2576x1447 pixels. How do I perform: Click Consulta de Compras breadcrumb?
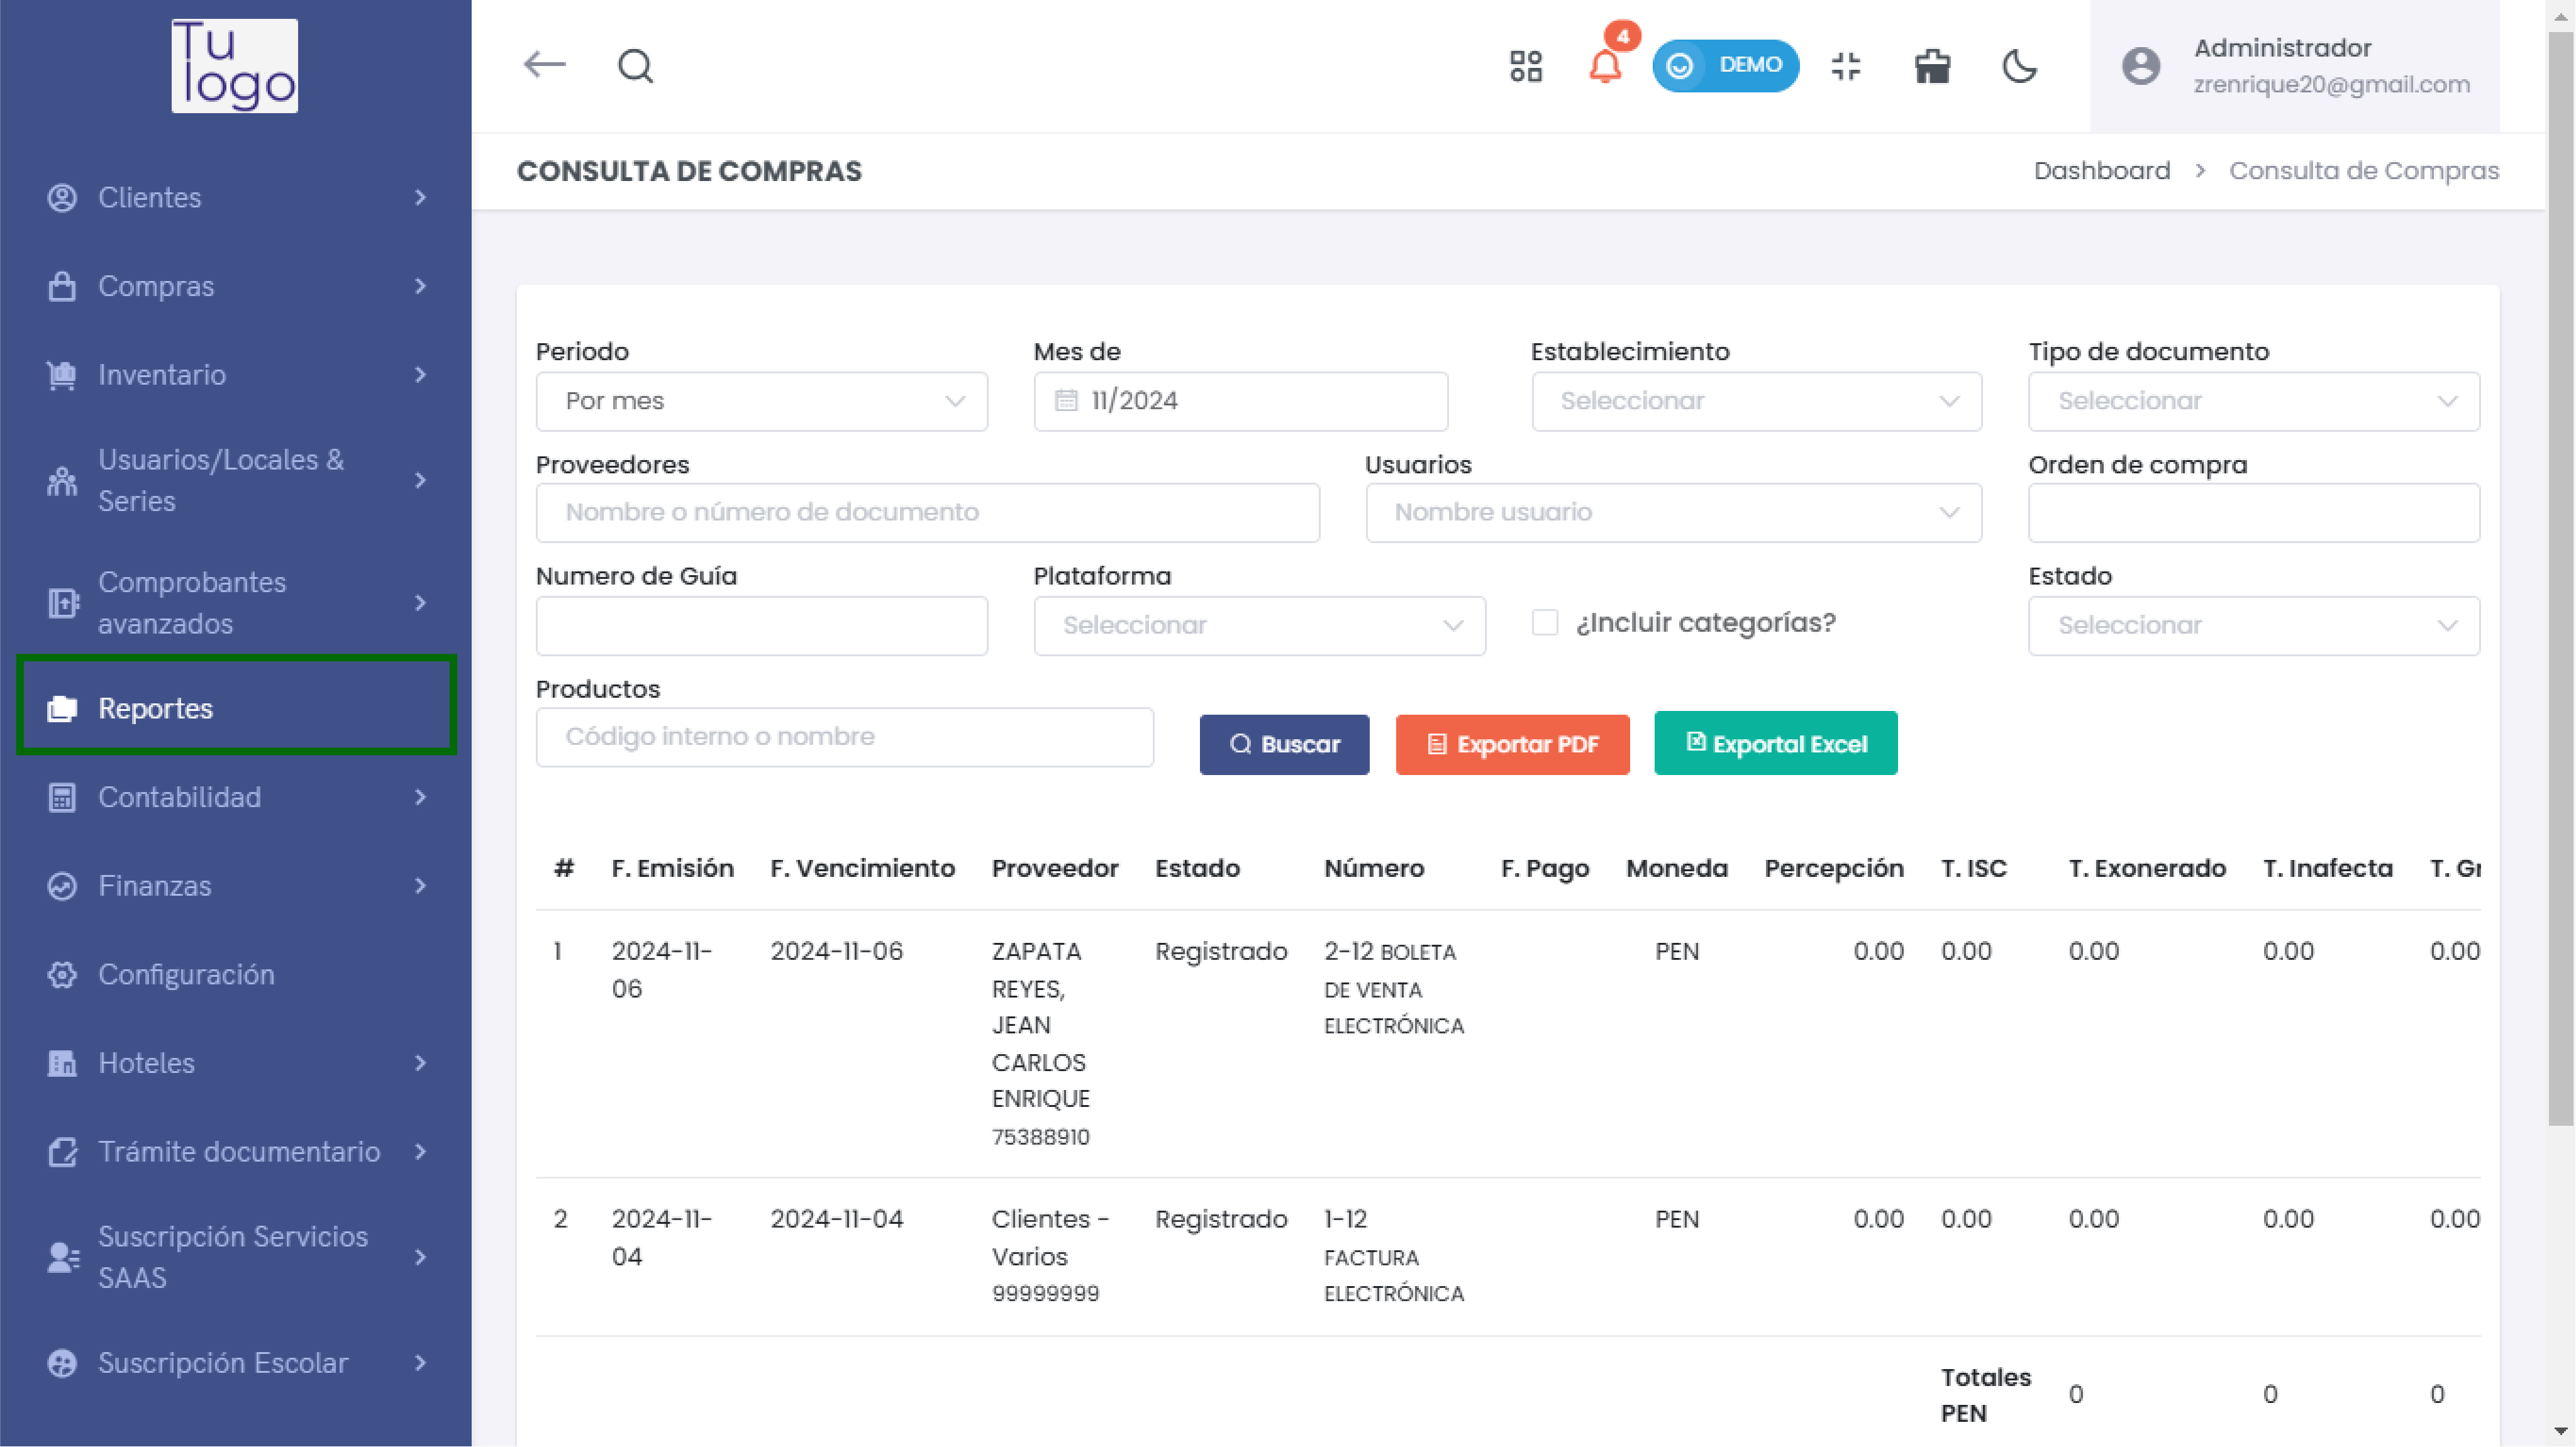(x=2363, y=171)
